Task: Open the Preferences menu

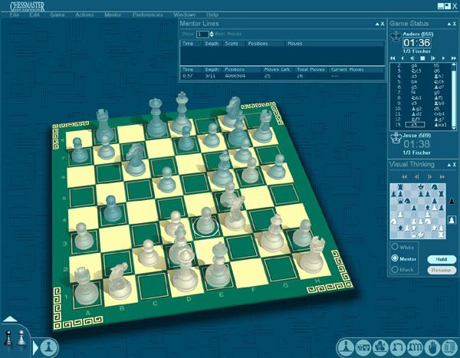Action: [147, 15]
